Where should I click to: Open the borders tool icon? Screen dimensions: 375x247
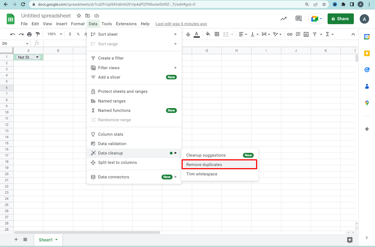tap(217, 34)
